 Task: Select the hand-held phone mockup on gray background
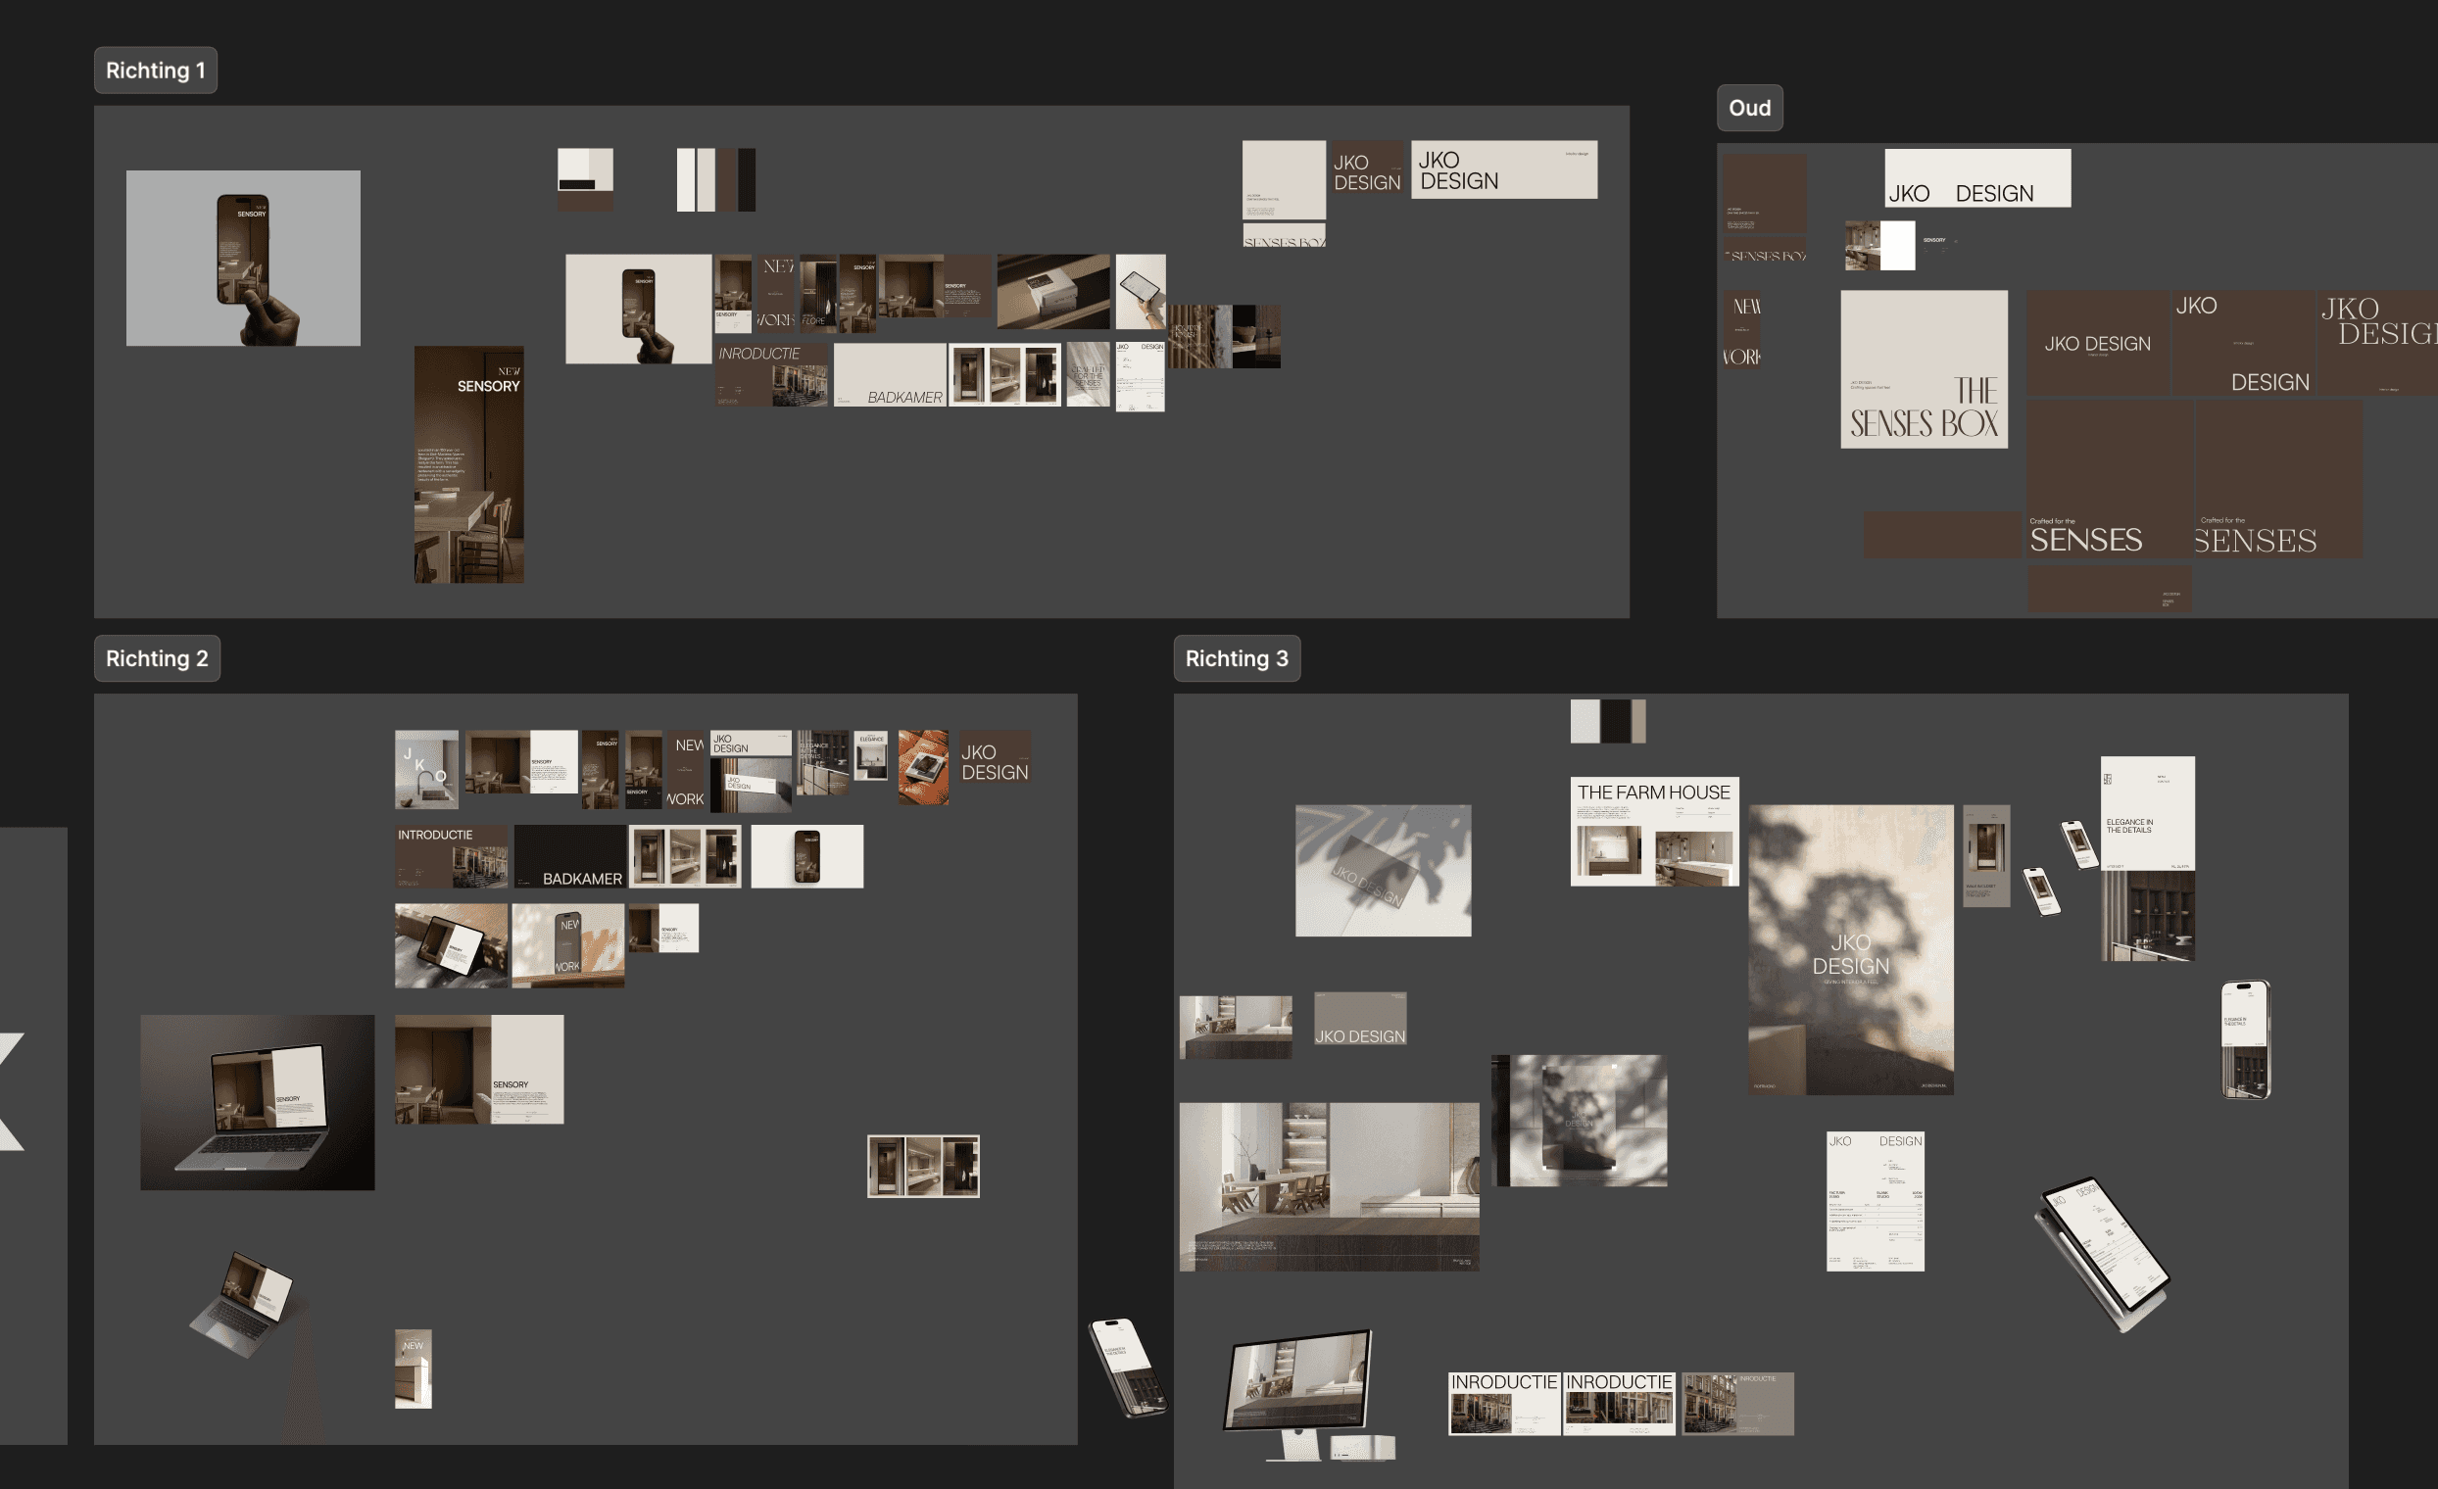click(242, 258)
